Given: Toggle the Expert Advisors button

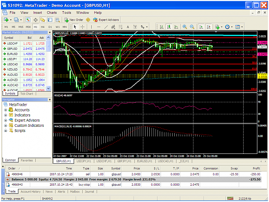Looking at the screenshot, I should pyautogui.click(x=106, y=20).
